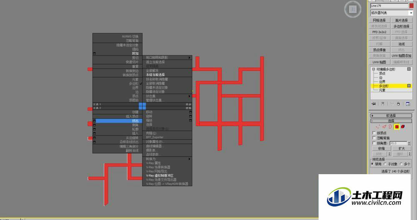Expand 软选择 rollout
This screenshot has width=417, height=220.
pos(391,115)
